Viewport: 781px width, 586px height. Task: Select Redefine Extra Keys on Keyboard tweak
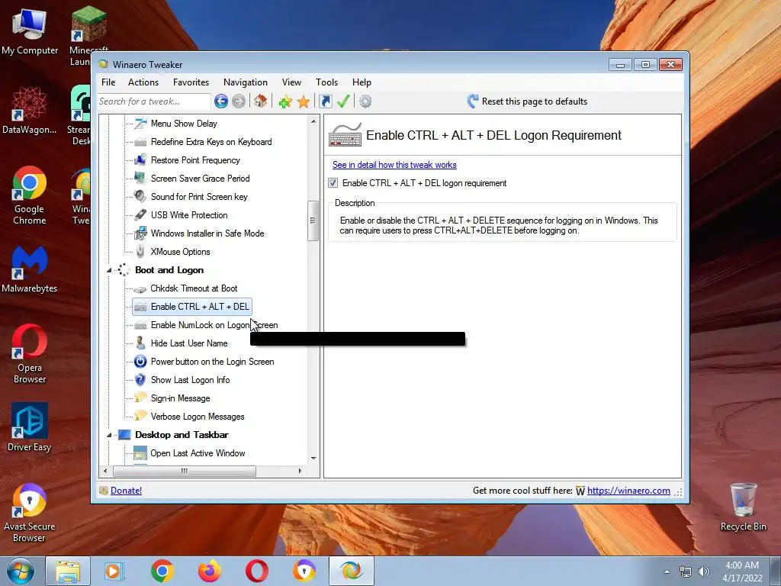tap(211, 141)
